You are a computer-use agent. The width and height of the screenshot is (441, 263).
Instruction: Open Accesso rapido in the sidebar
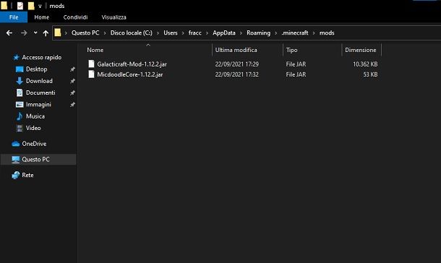[x=42, y=57]
